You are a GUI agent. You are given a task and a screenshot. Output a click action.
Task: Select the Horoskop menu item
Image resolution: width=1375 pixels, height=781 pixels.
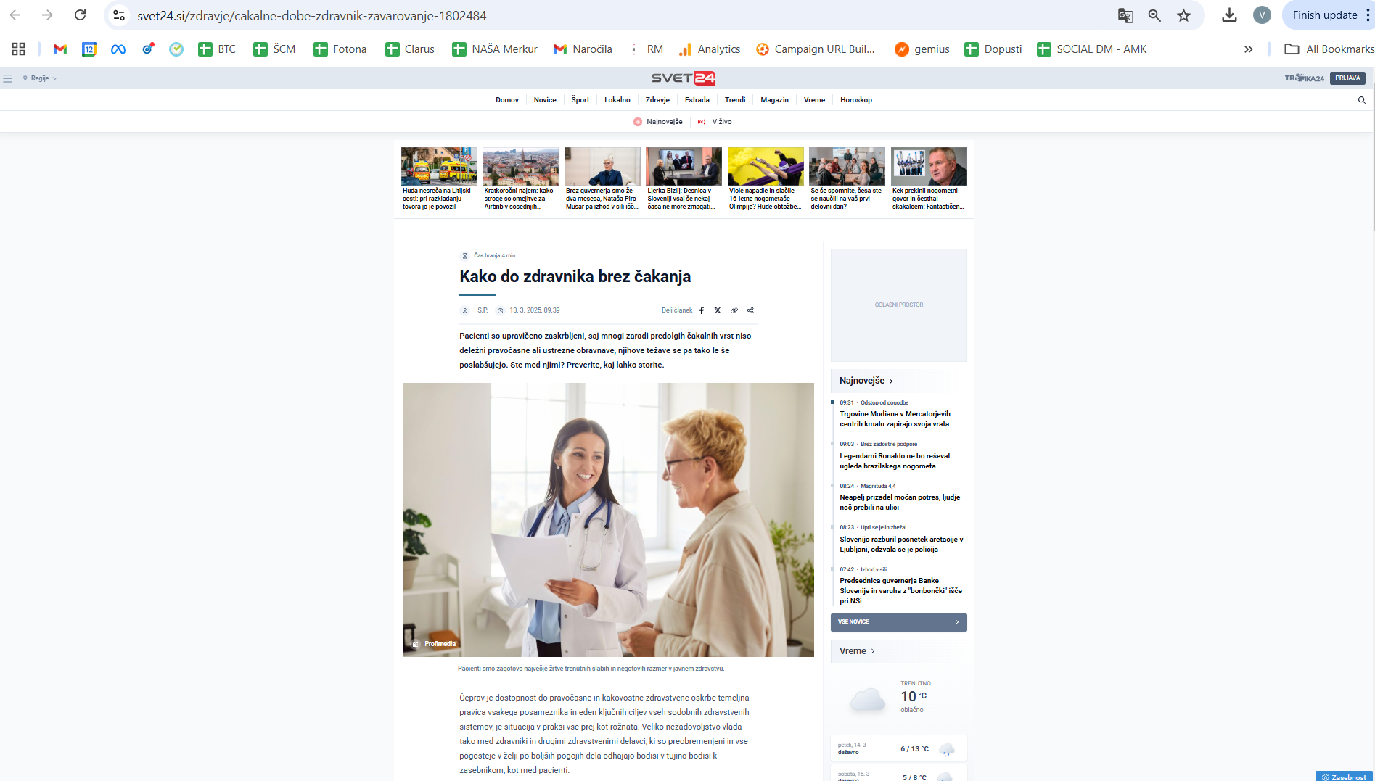tap(855, 100)
